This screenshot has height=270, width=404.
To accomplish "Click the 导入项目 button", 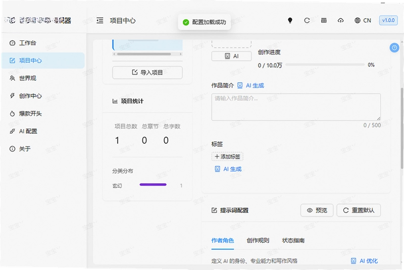I will 147,72.
